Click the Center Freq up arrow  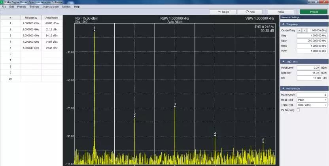(x=299, y=30)
